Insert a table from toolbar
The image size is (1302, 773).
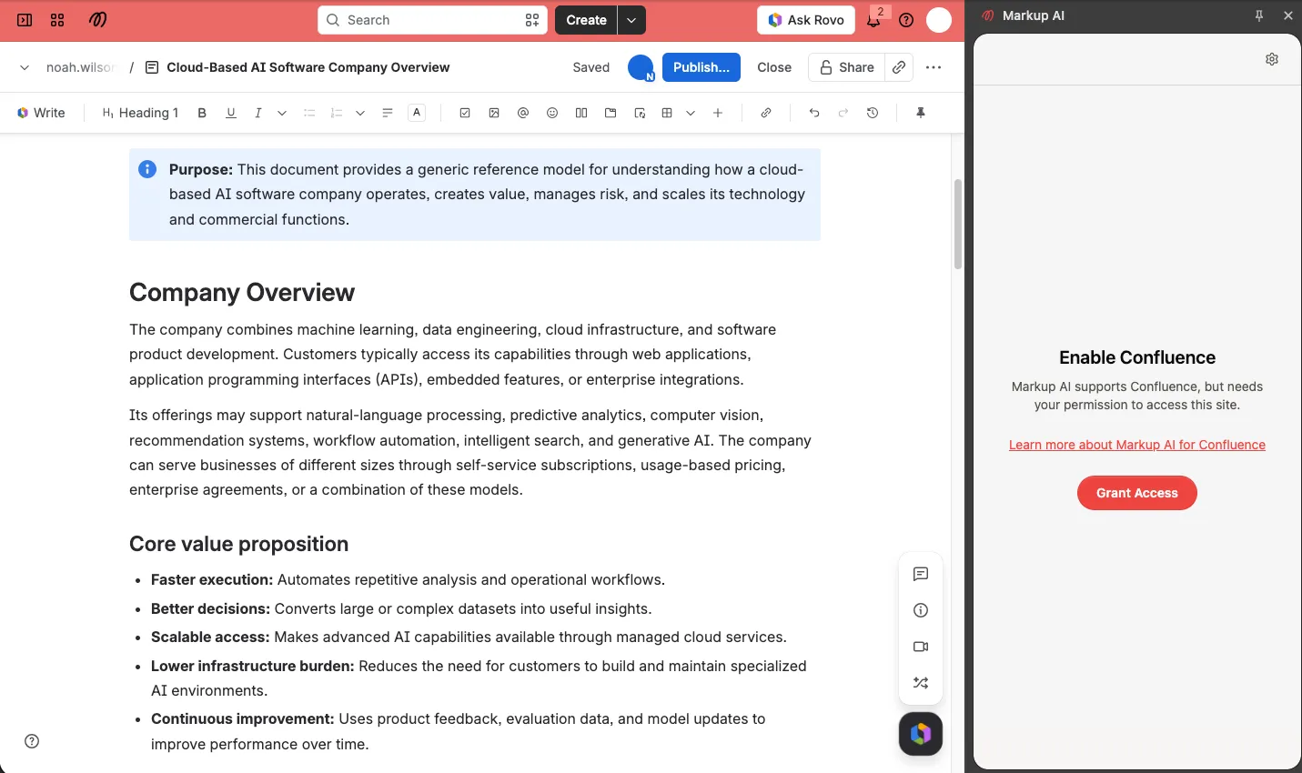coord(667,113)
